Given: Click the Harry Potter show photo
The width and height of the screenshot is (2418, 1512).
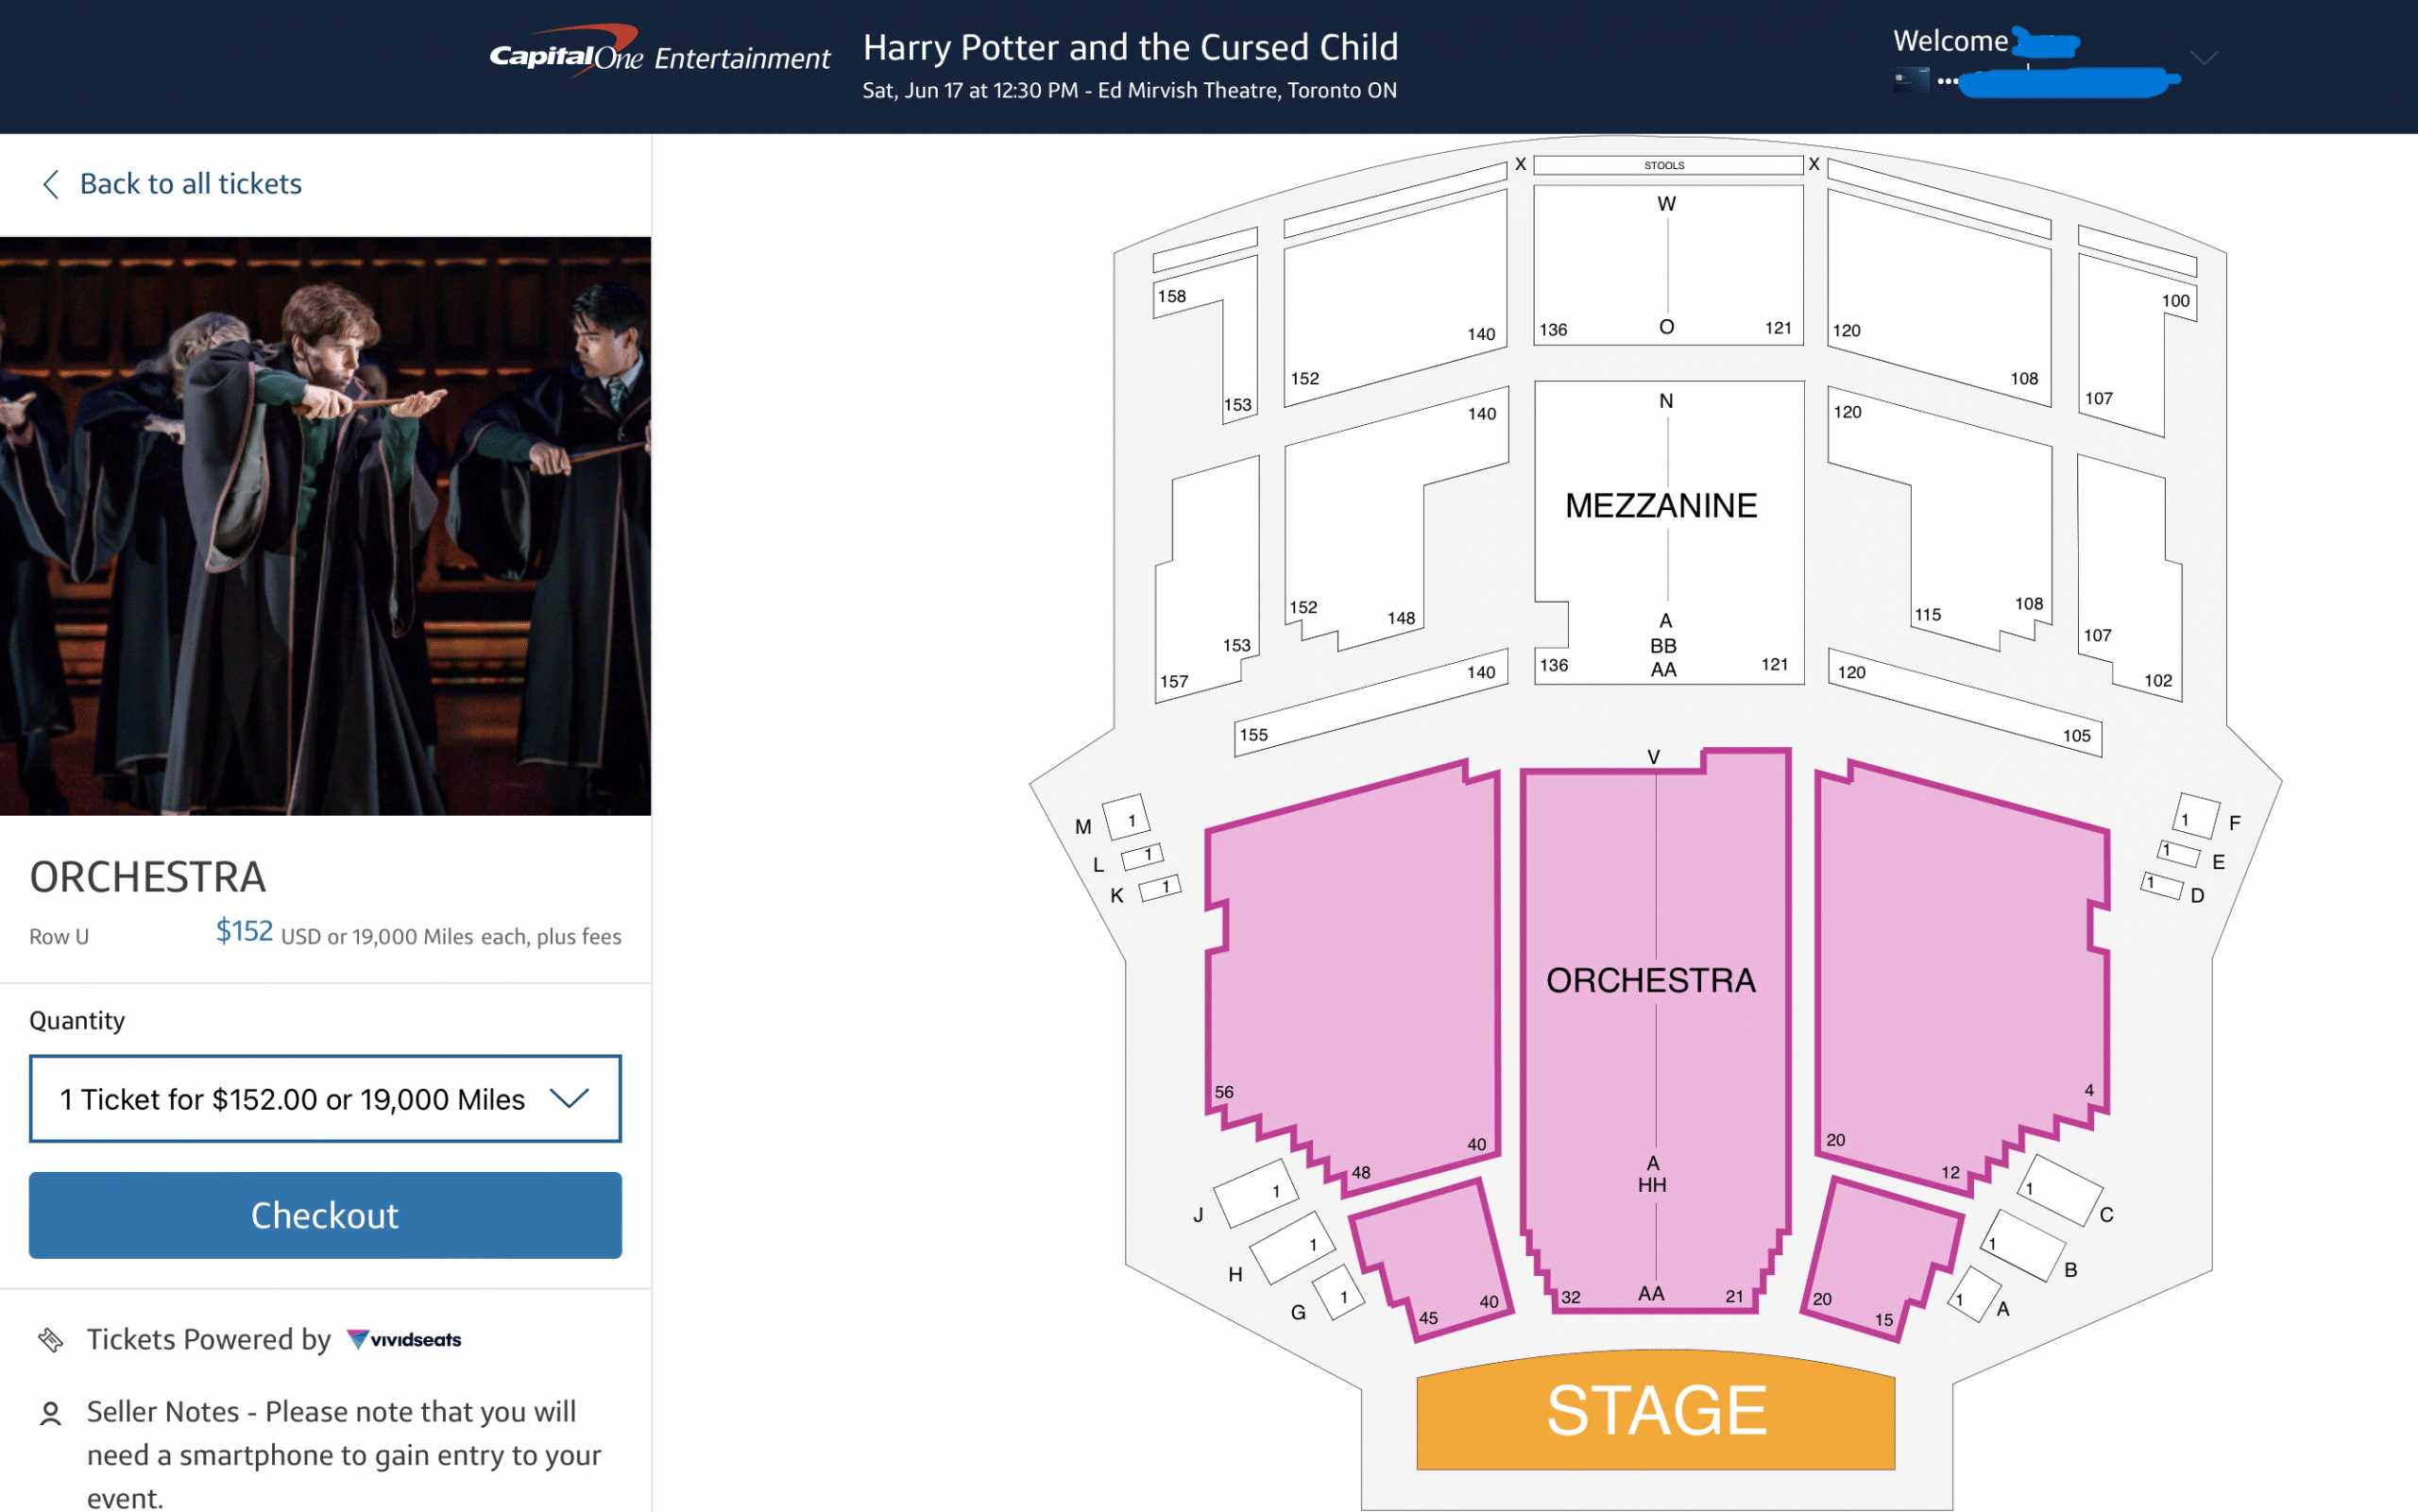Looking at the screenshot, I should [325, 526].
